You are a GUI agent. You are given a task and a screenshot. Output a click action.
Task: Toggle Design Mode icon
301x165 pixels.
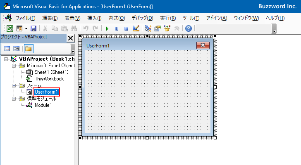tap(136, 28)
